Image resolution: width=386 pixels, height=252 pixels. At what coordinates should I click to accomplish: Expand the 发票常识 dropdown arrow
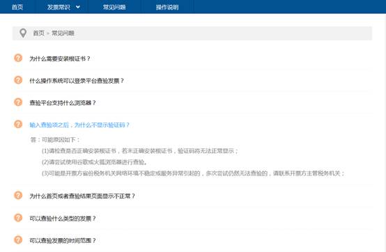pos(78,7)
